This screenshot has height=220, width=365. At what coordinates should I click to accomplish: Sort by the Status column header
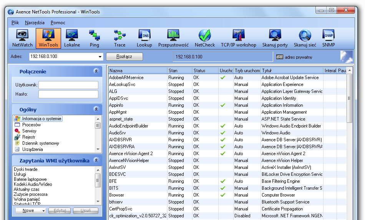(x=205, y=71)
